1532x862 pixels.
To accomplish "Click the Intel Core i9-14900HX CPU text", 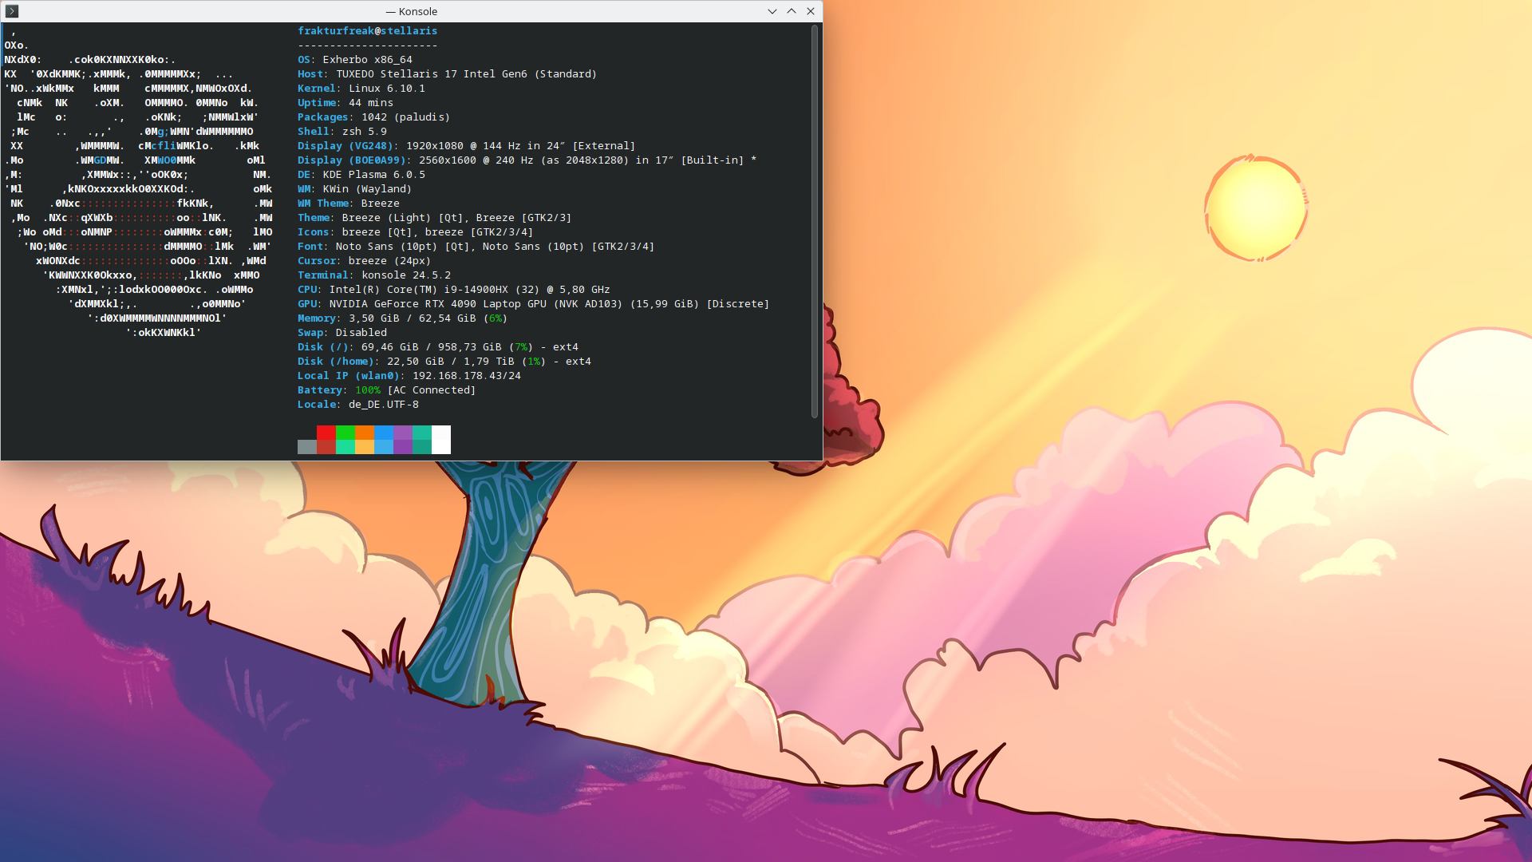I will tap(418, 289).
